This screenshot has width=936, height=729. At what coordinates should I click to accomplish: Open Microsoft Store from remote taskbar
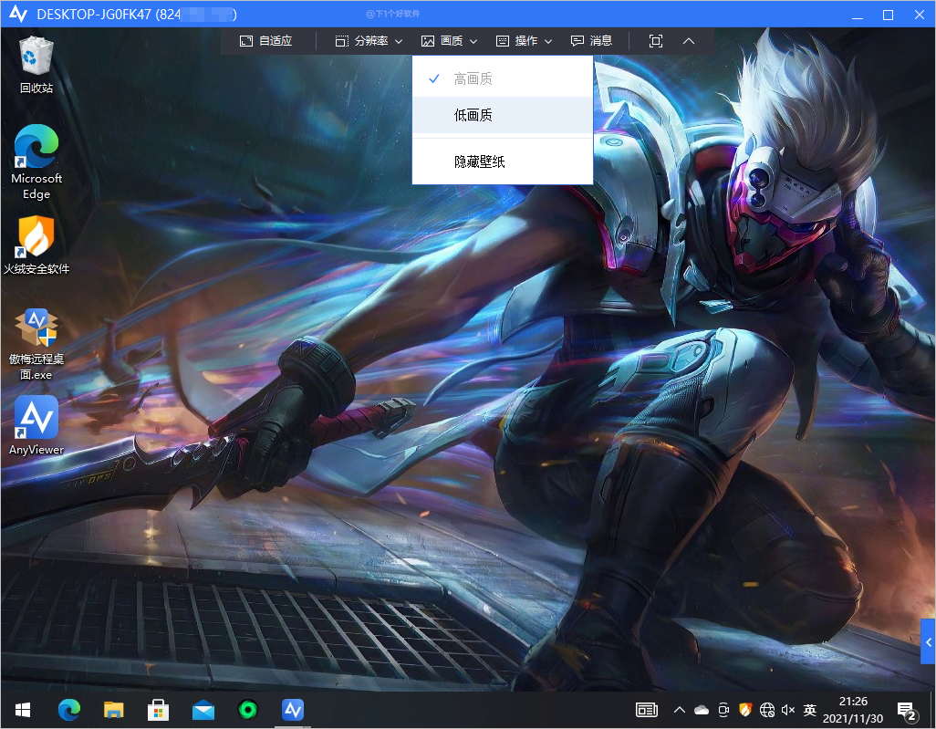click(158, 710)
